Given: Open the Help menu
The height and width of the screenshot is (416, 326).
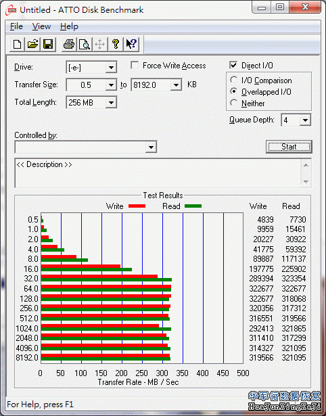Looking at the screenshot, I should pyautogui.click(x=69, y=26).
